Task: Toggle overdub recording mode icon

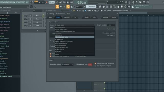Action: tap(68, 2)
